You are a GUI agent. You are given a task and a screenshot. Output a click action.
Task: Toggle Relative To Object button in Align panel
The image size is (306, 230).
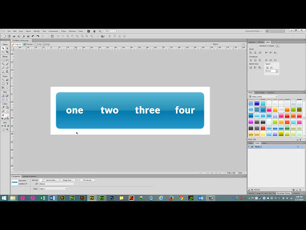coord(277,46)
